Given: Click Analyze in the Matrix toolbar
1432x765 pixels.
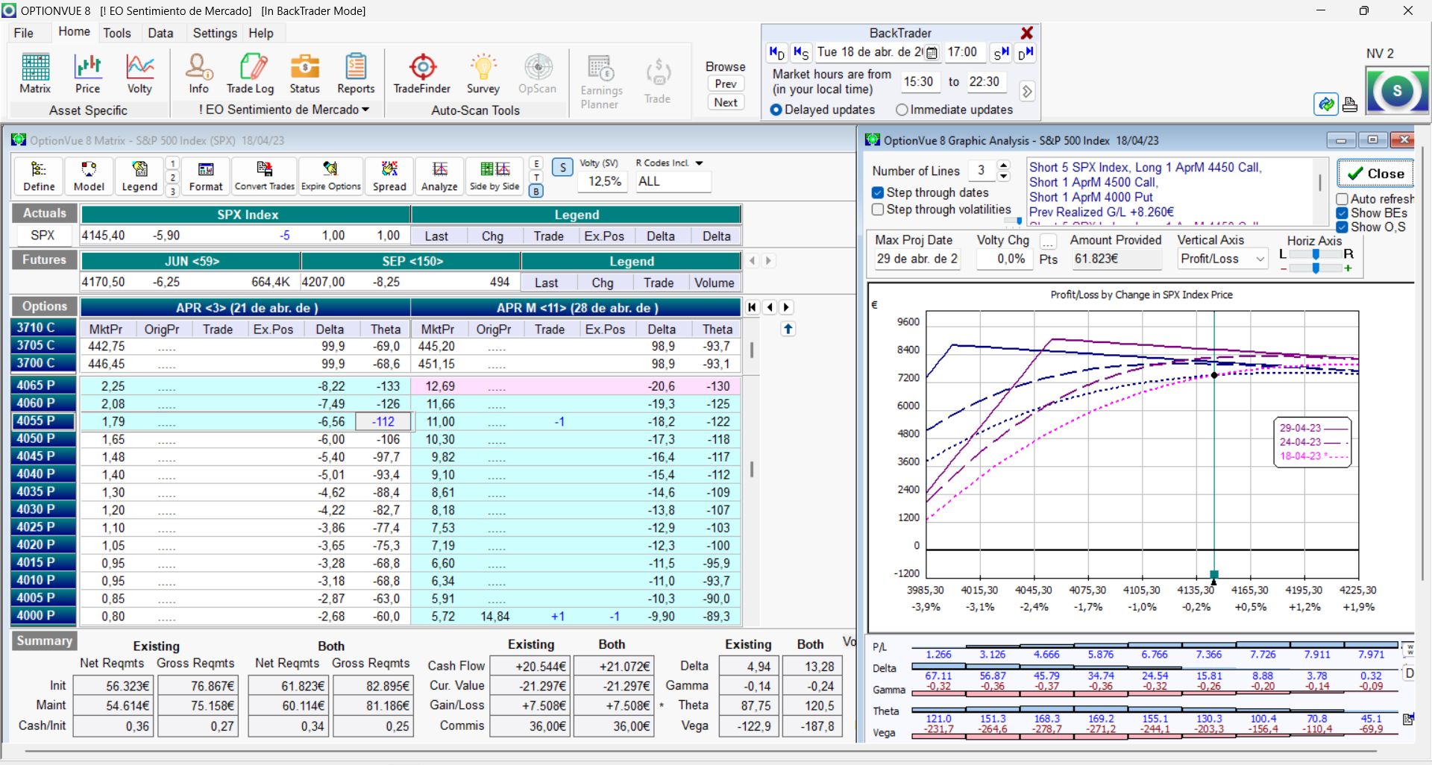Looking at the screenshot, I should (x=439, y=176).
